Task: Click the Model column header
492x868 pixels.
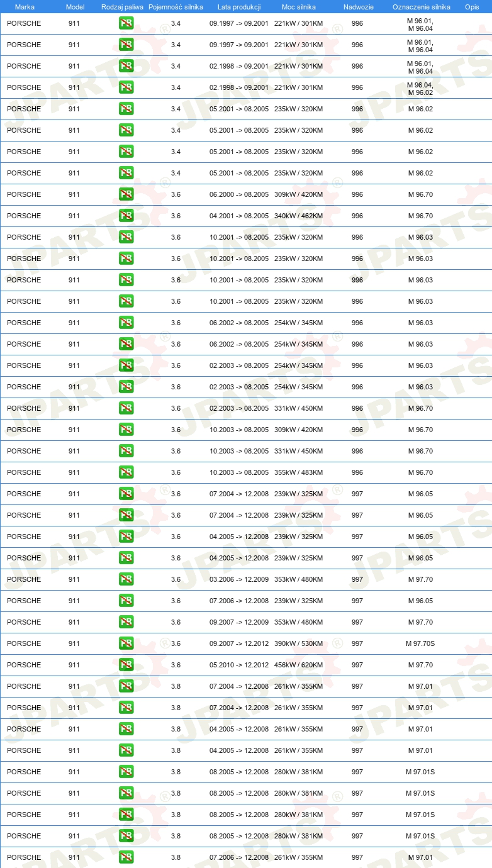Action: coord(75,7)
